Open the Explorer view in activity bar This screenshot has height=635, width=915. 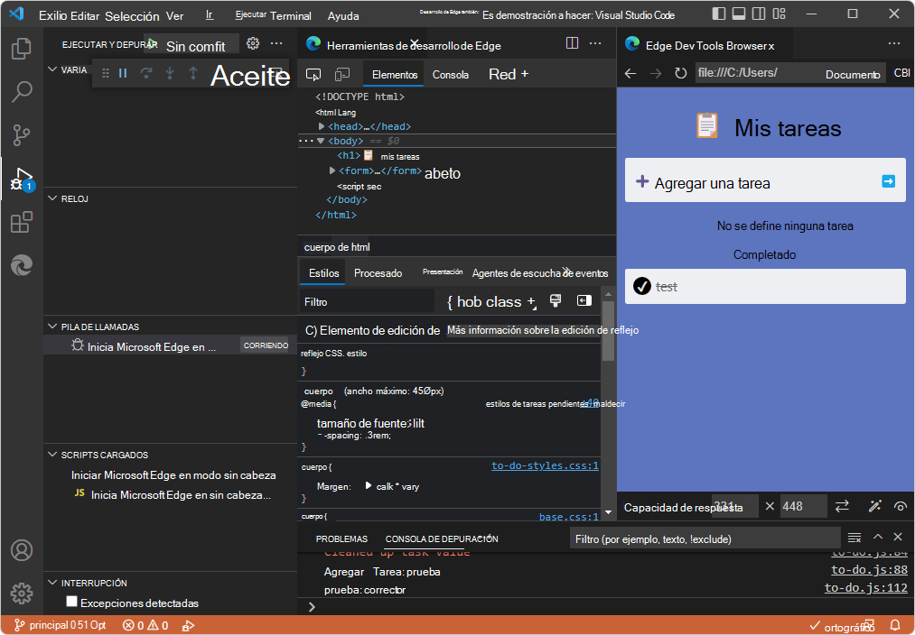pyautogui.click(x=22, y=48)
